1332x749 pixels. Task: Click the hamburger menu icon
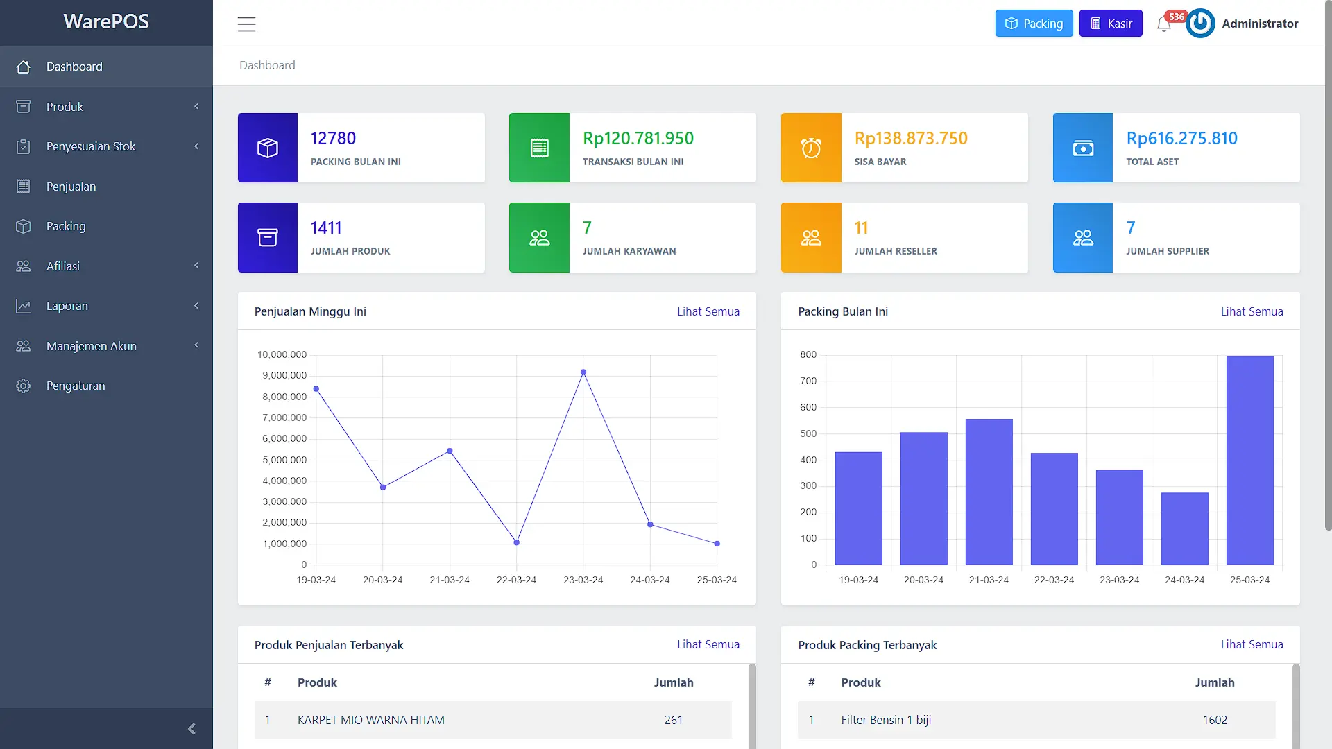(246, 24)
